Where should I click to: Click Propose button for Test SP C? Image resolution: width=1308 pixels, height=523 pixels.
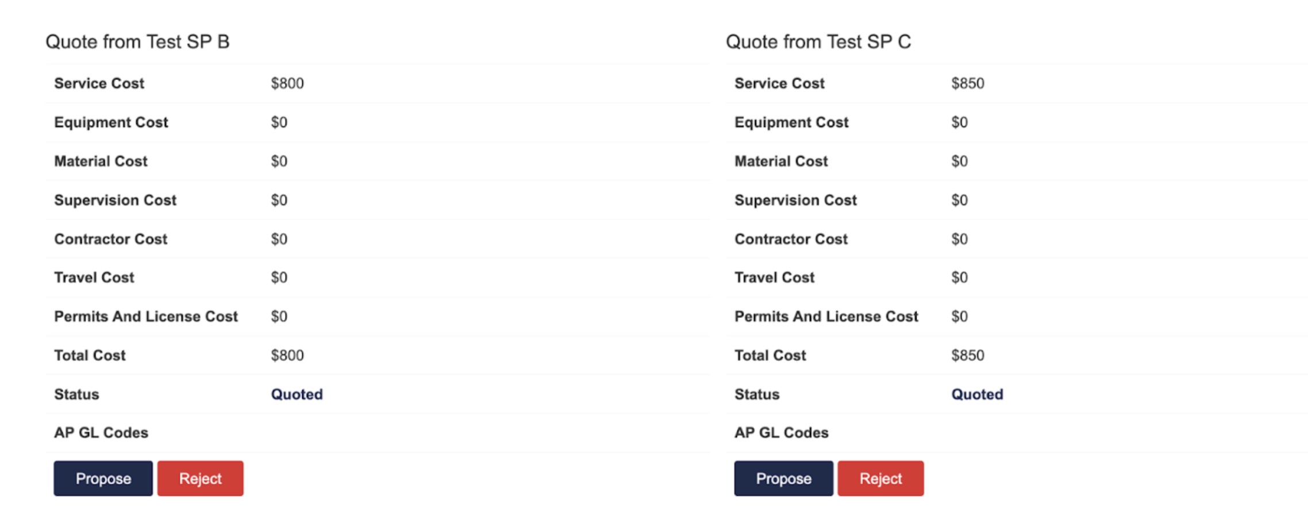pos(783,478)
